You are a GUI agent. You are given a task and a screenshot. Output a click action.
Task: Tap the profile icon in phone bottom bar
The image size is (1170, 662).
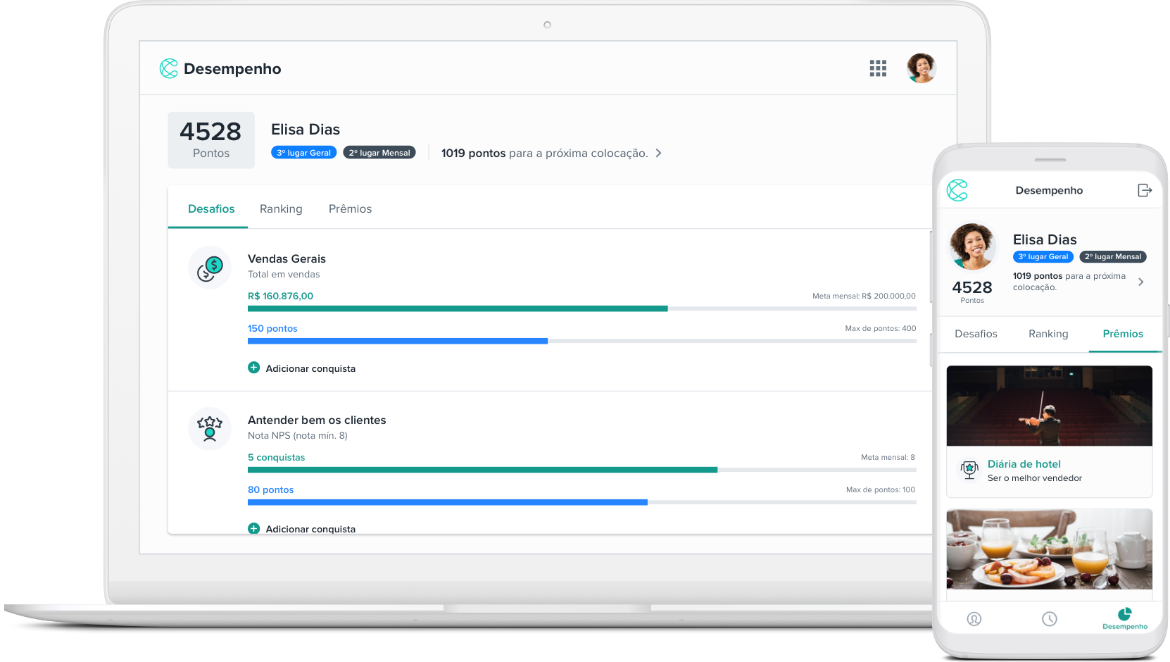(x=974, y=619)
